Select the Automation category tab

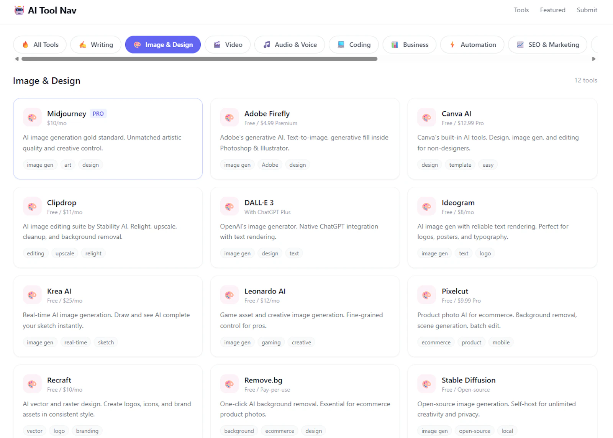[472, 44]
